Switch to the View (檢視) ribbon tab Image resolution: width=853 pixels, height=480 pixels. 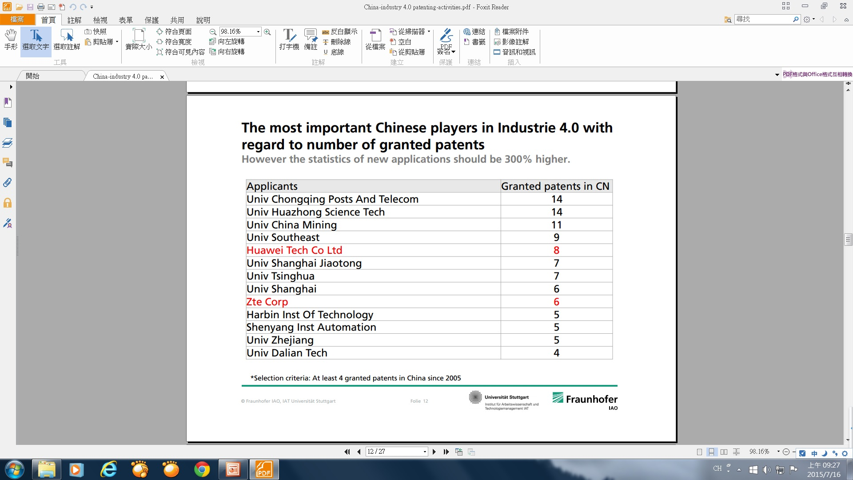click(x=100, y=20)
